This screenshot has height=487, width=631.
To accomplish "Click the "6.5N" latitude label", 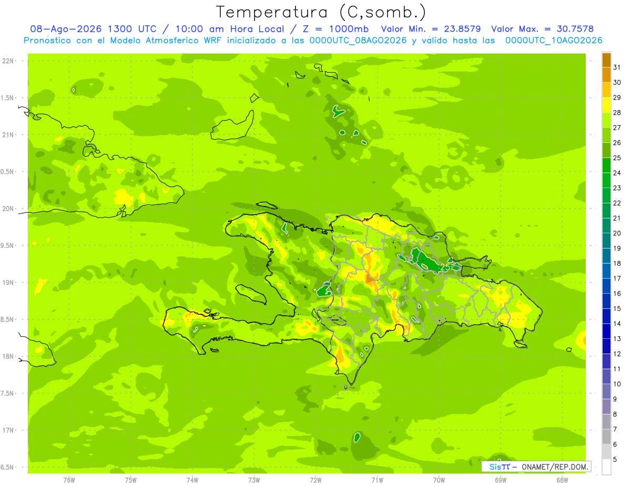I will [x=8, y=467].
